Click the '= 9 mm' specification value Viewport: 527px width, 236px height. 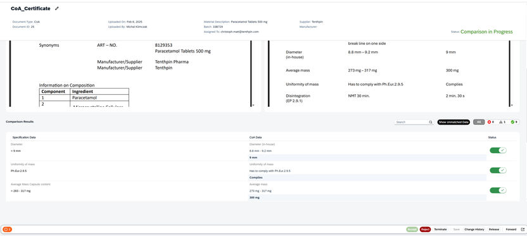click(16, 151)
